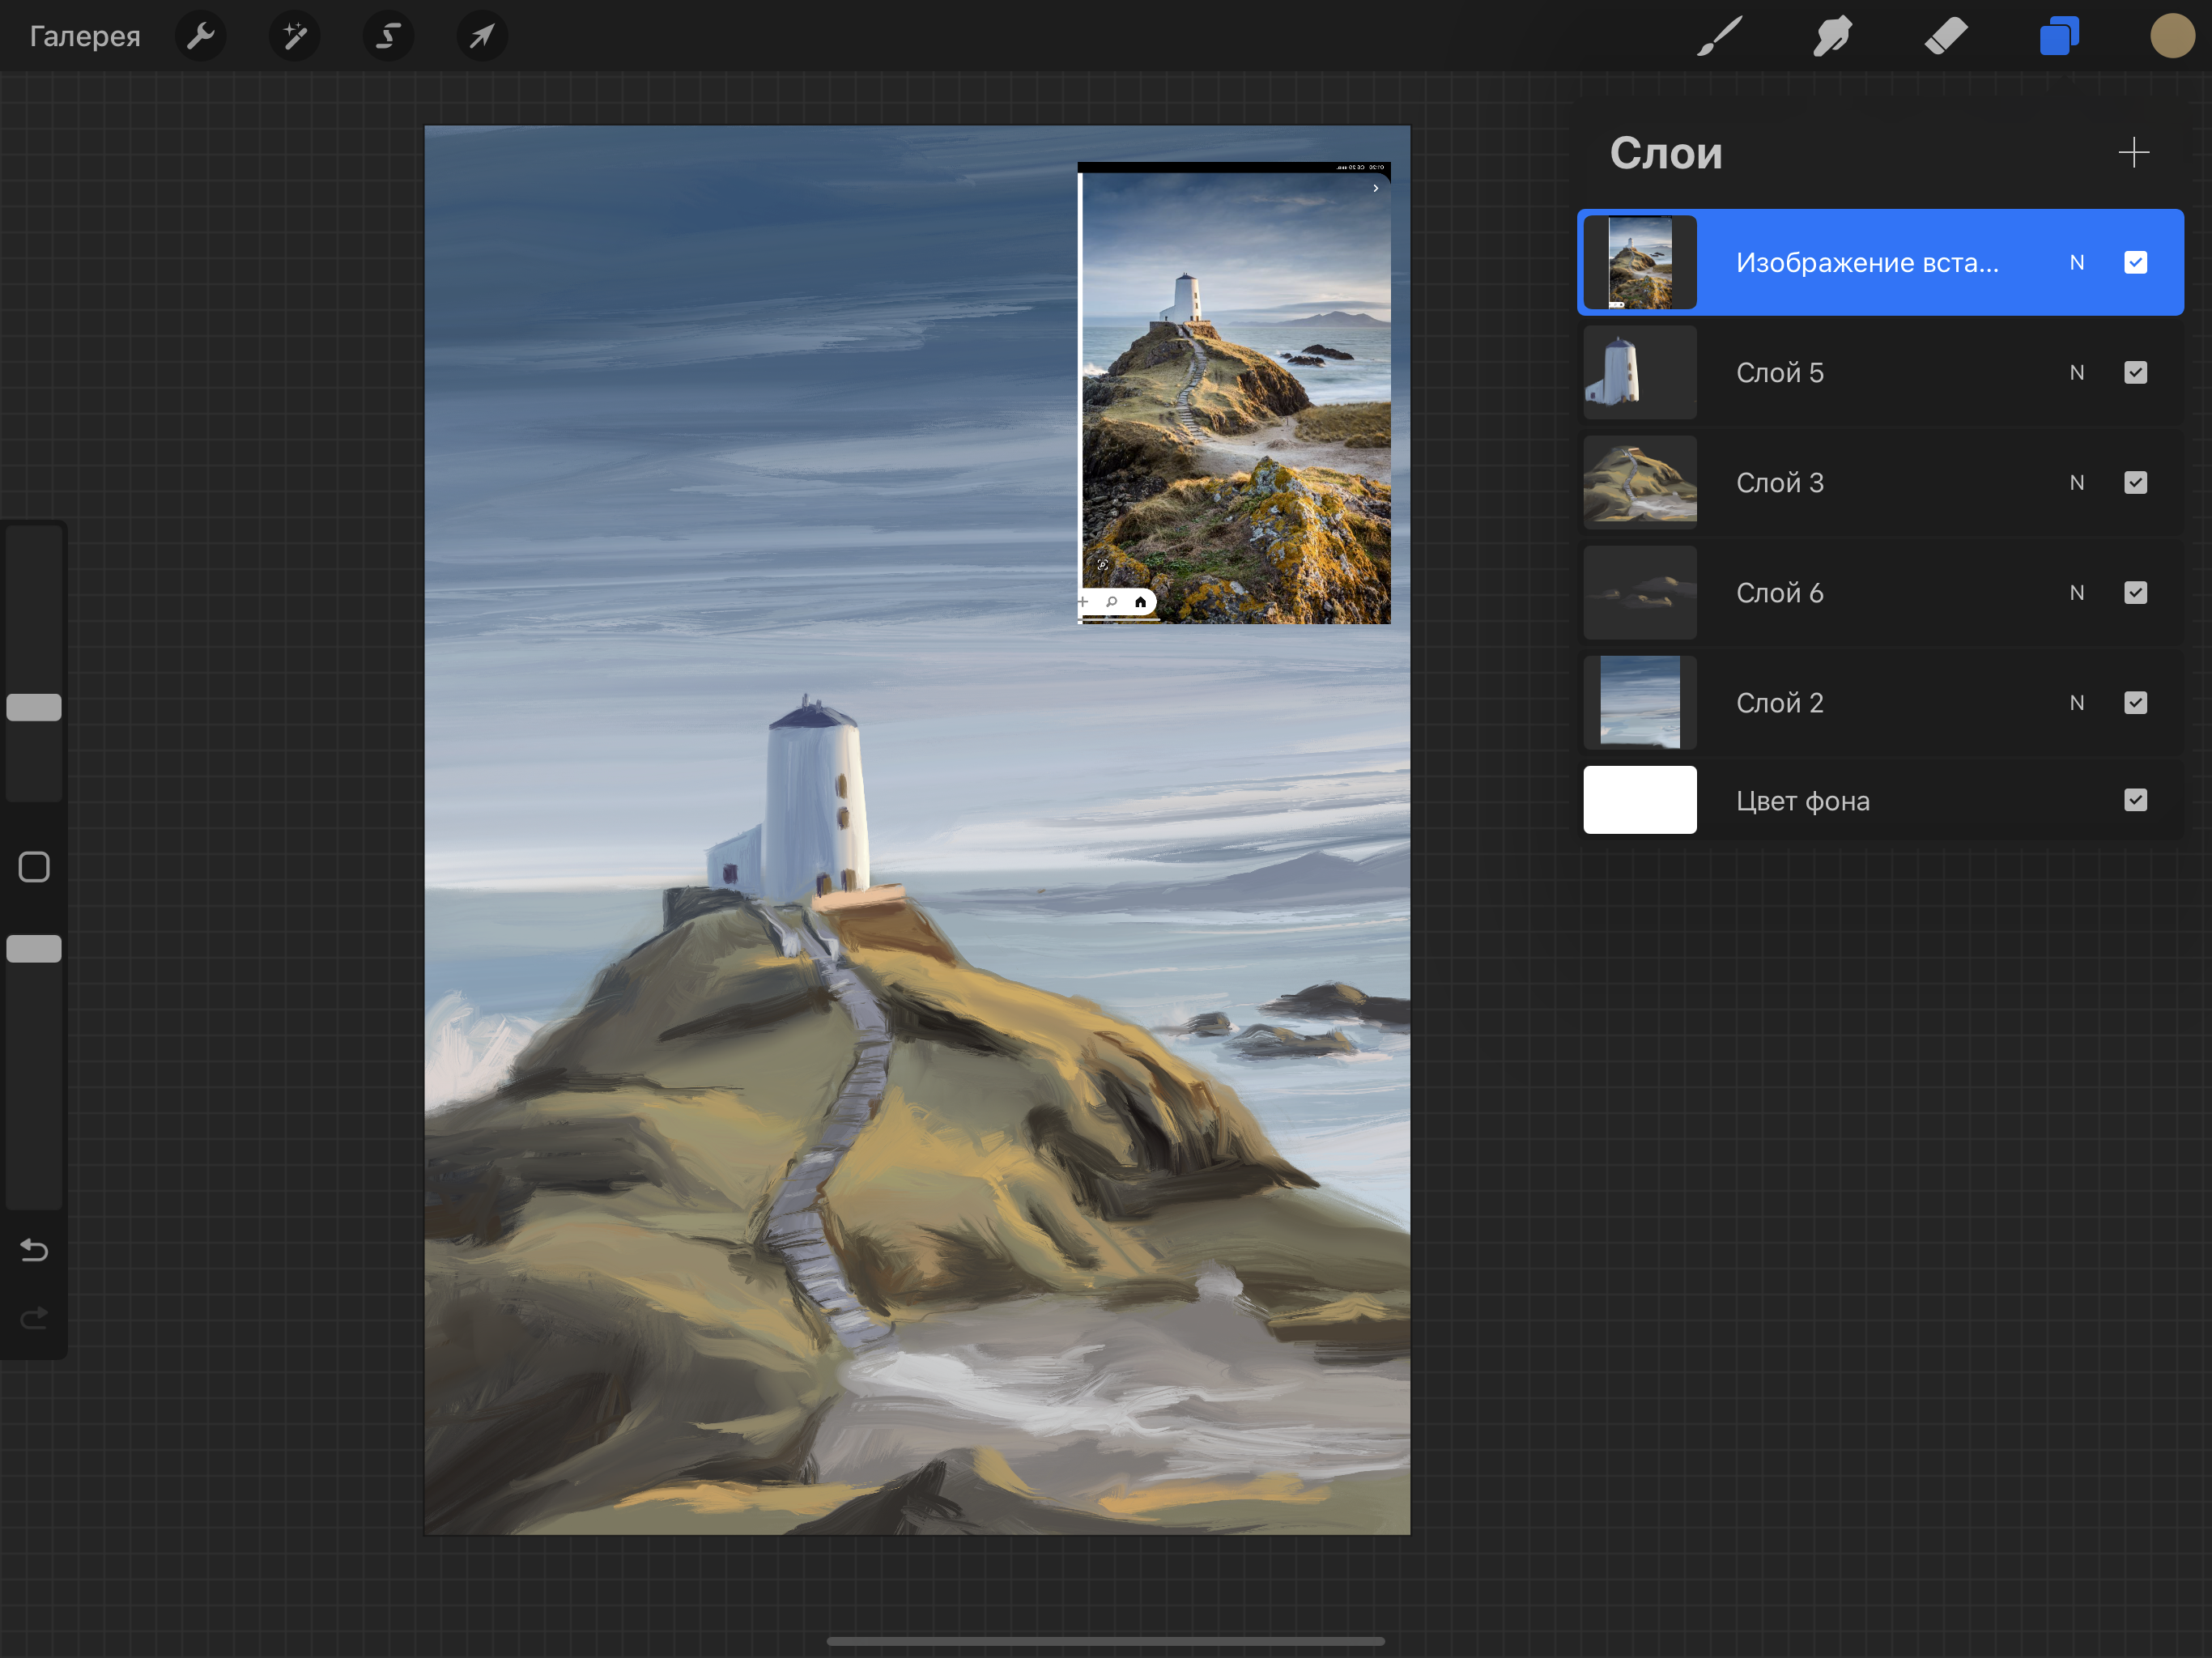Open blend mode N for Слой 6
Screen dimensions: 2212x1658
(x=2077, y=593)
